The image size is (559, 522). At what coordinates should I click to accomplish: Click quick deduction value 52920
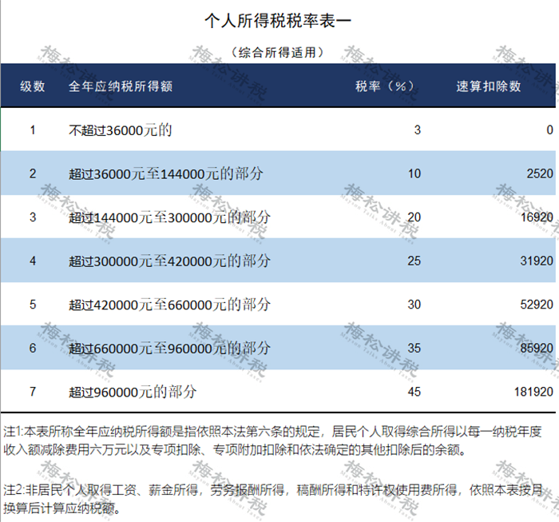pos(537,305)
